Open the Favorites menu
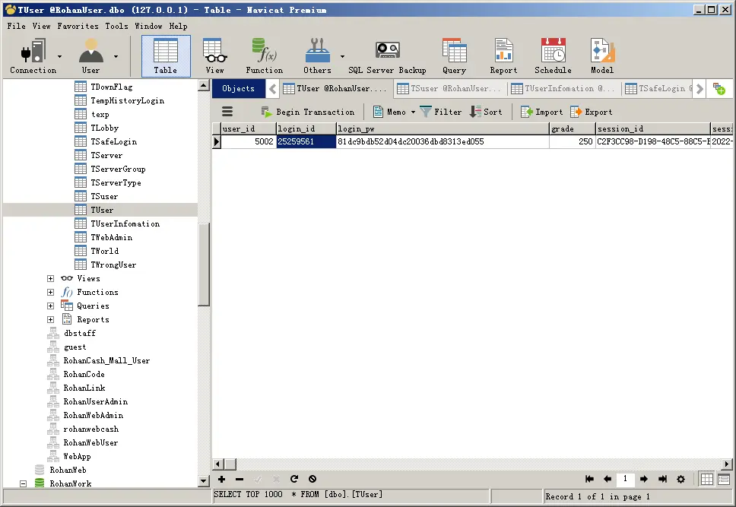The width and height of the screenshot is (736, 507). point(78,26)
